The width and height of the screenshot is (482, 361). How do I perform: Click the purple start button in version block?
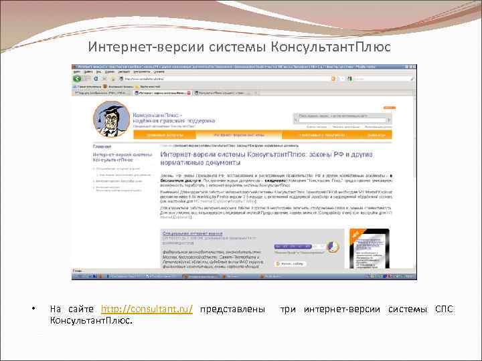point(293,246)
